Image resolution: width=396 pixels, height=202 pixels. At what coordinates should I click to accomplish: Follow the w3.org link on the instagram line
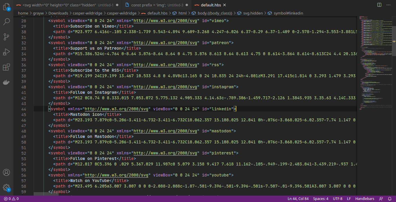pos(166,87)
